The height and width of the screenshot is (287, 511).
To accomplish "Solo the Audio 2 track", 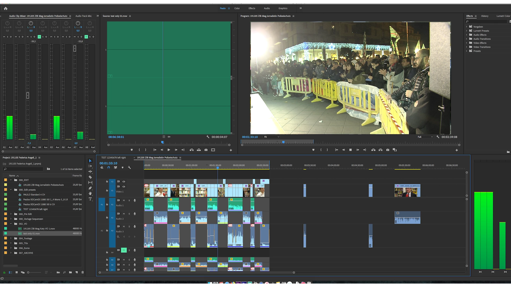I will coord(129,214).
